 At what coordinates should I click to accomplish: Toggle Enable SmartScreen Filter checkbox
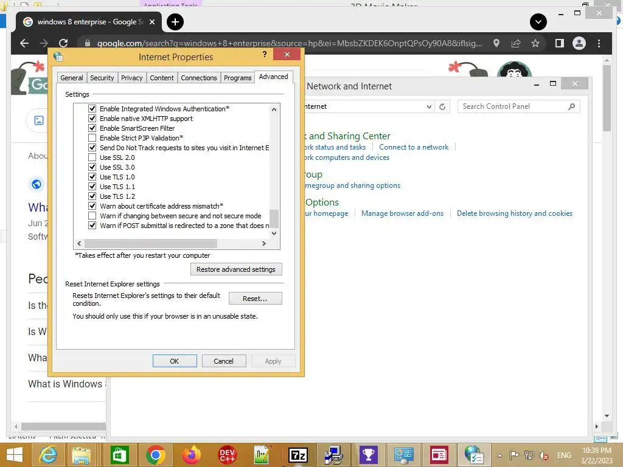(x=92, y=128)
